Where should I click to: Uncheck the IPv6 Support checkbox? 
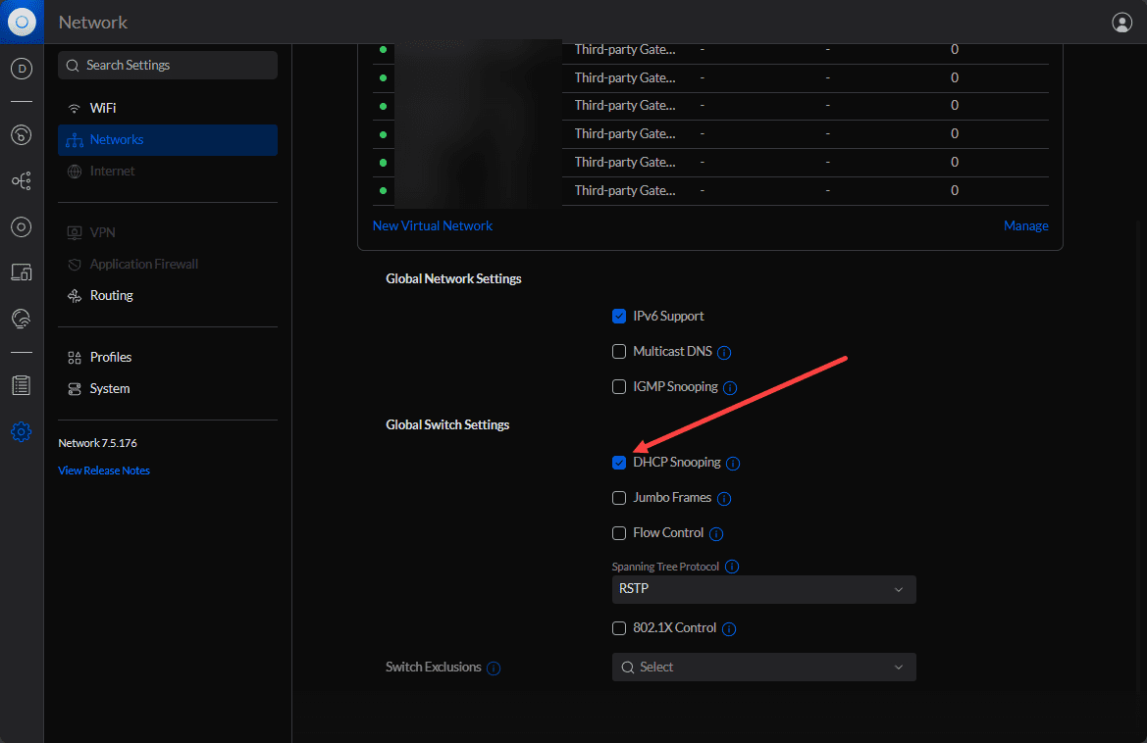[x=619, y=317]
